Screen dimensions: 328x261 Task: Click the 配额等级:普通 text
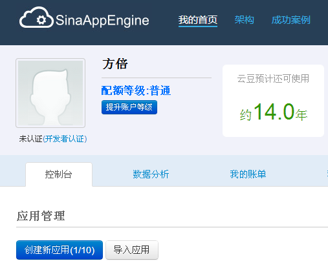click(136, 90)
